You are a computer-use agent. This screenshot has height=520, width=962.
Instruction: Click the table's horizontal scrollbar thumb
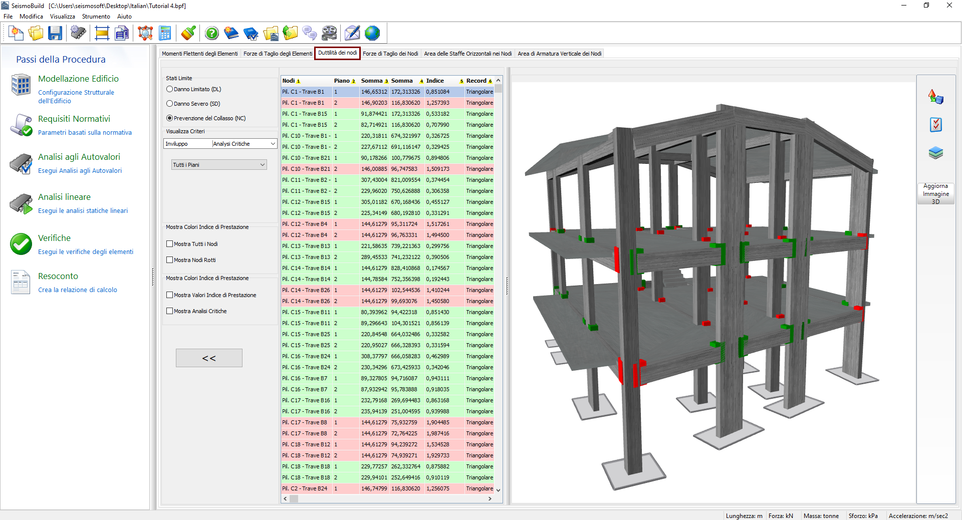pyautogui.click(x=294, y=499)
